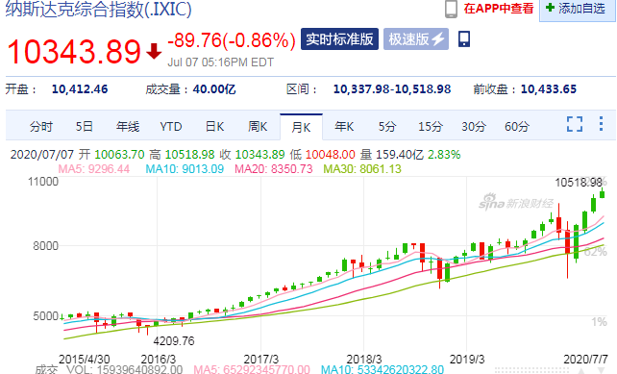Screen dimensions: 617x374
Task: Select the 60分 interval tab
Action: (517, 127)
